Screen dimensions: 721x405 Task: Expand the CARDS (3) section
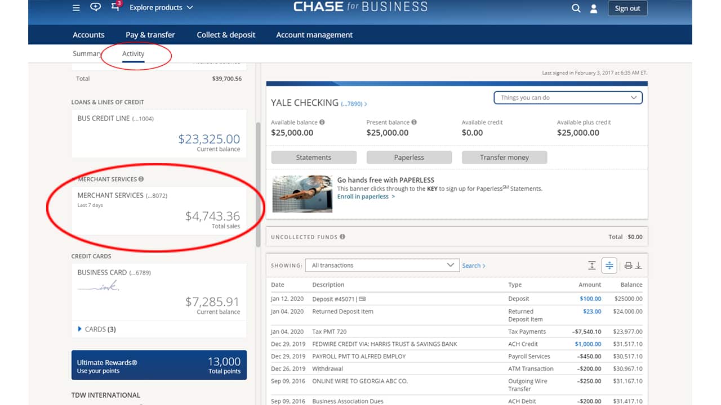[x=97, y=329]
